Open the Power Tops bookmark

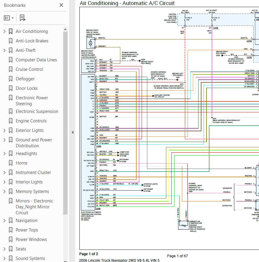click(27, 230)
